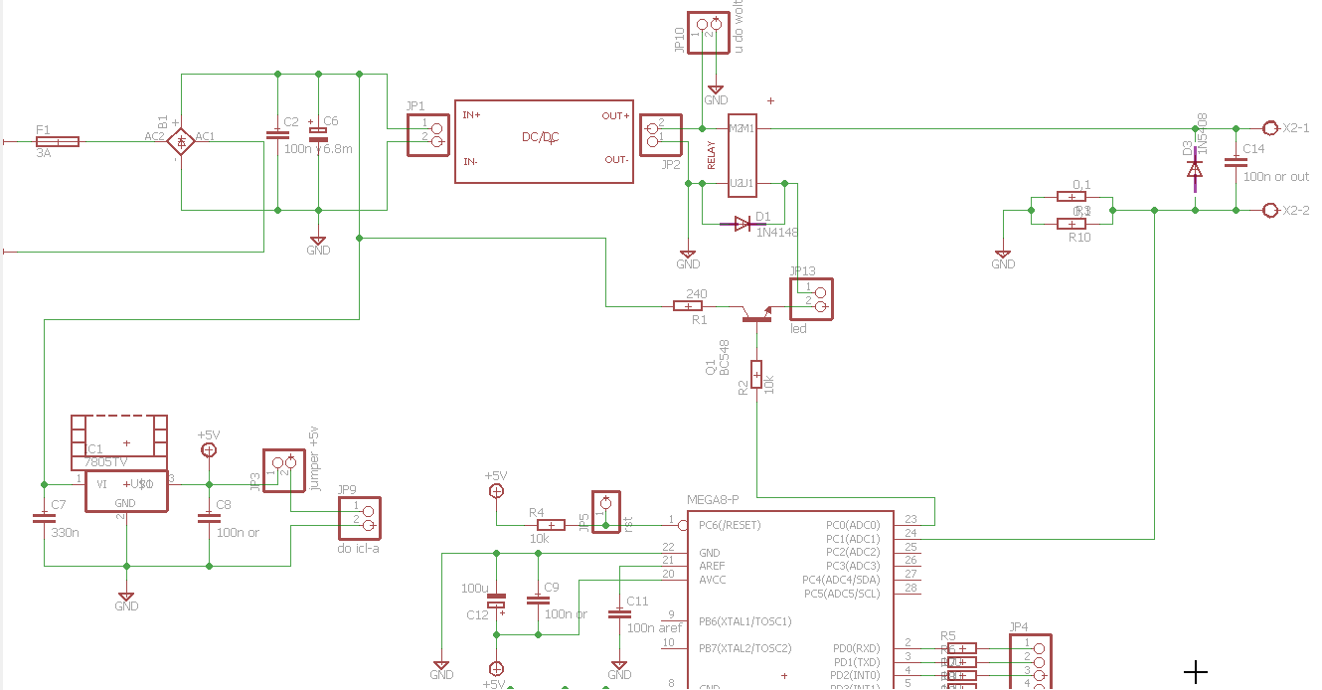1322x690 pixels.
Task: Click the 'AREF' pin label
Action: point(713,566)
